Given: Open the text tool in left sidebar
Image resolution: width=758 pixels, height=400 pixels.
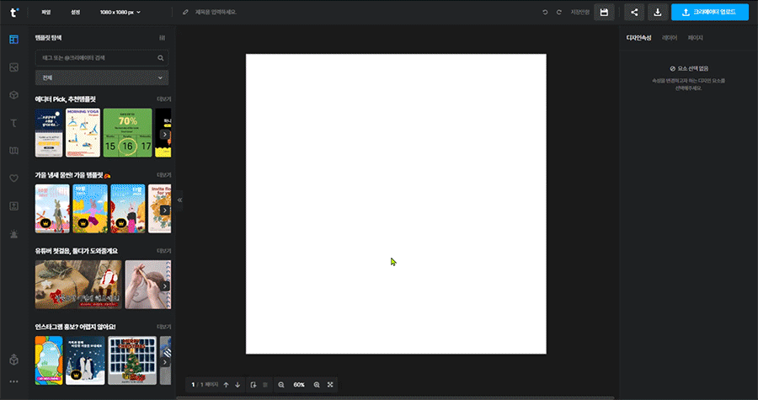Looking at the screenshot, I should pos(13,123).
